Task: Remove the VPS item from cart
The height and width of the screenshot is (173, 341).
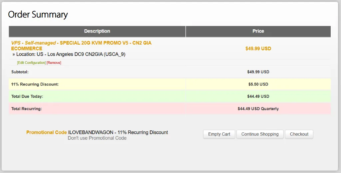Action: point(54,63)
